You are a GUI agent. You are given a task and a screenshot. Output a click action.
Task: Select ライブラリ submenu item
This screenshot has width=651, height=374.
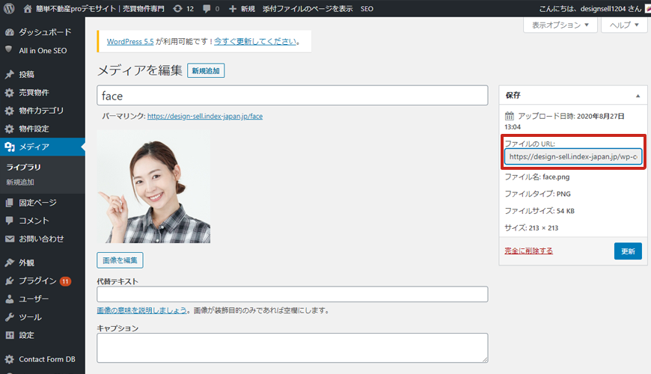point(23,167)
